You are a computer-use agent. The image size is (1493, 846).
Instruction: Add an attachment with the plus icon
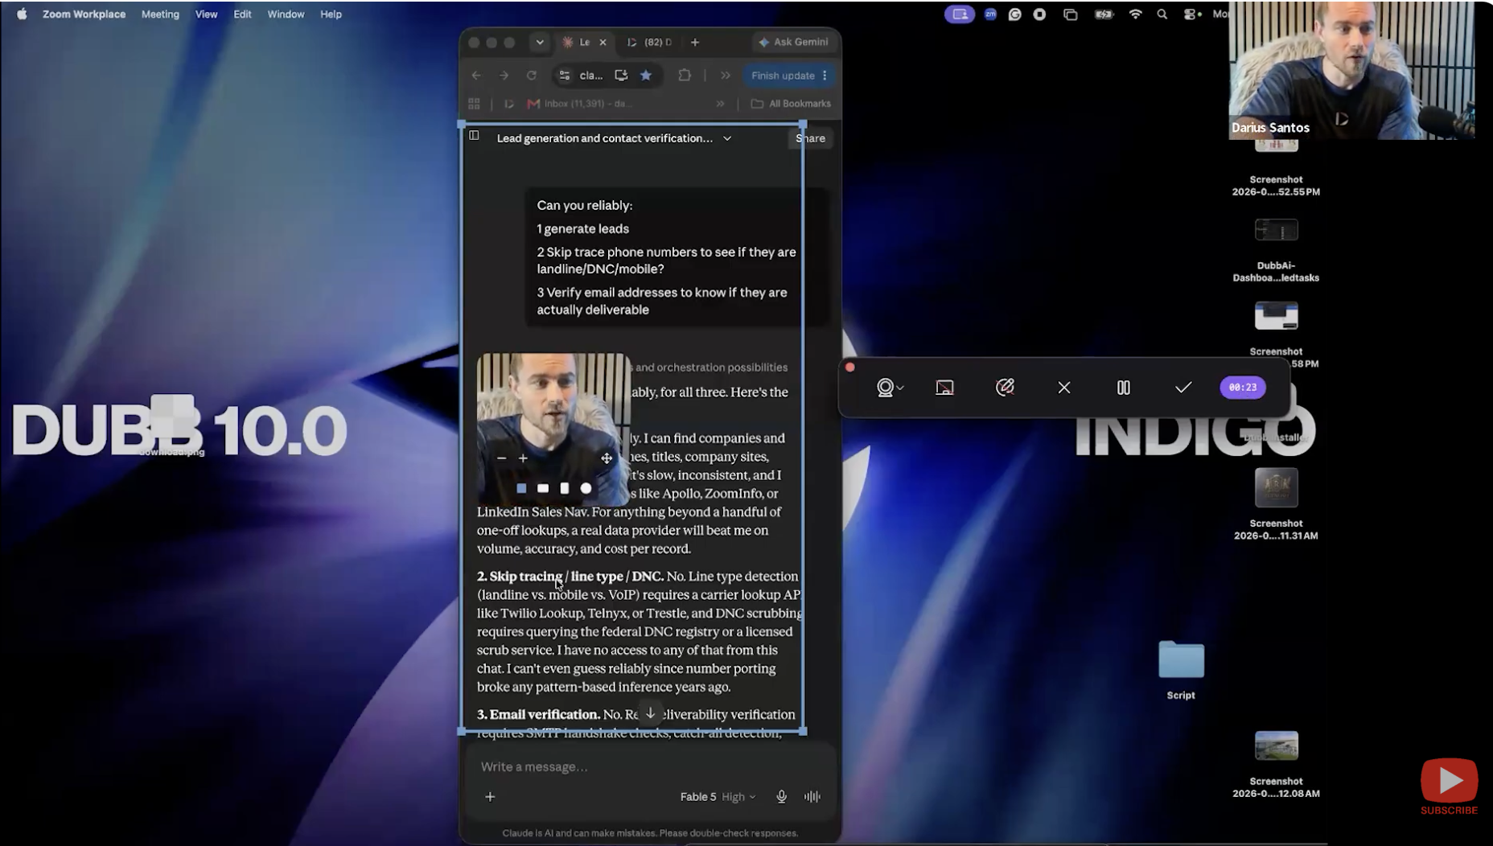[490, 797]
